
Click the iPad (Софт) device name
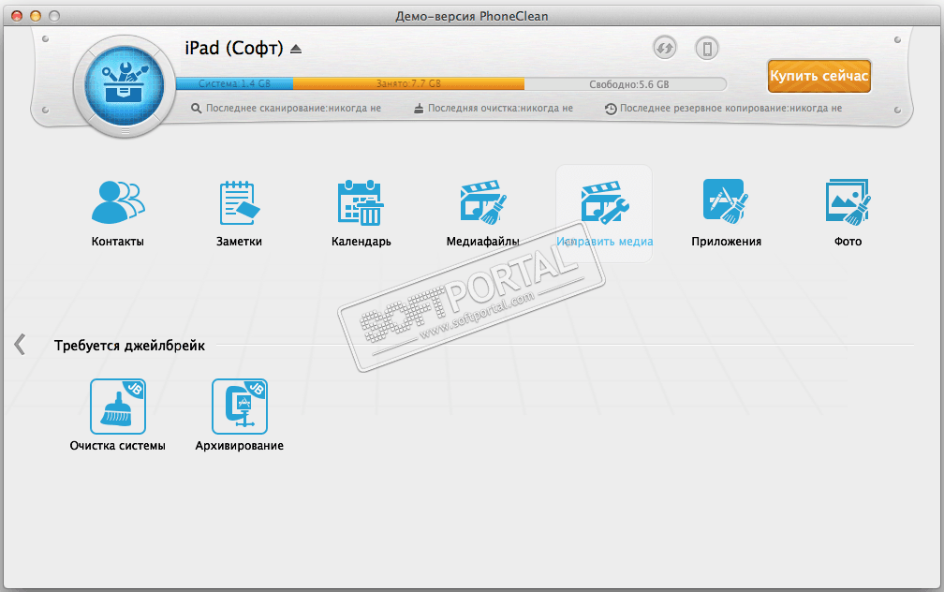coord(233,48)
